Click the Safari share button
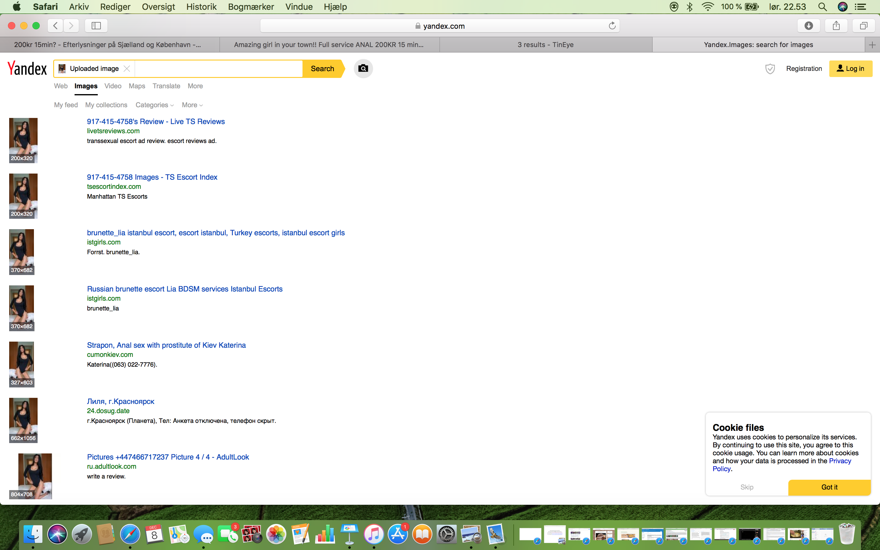The height and width of the screenshot is (550, 880). click(836, 25)
